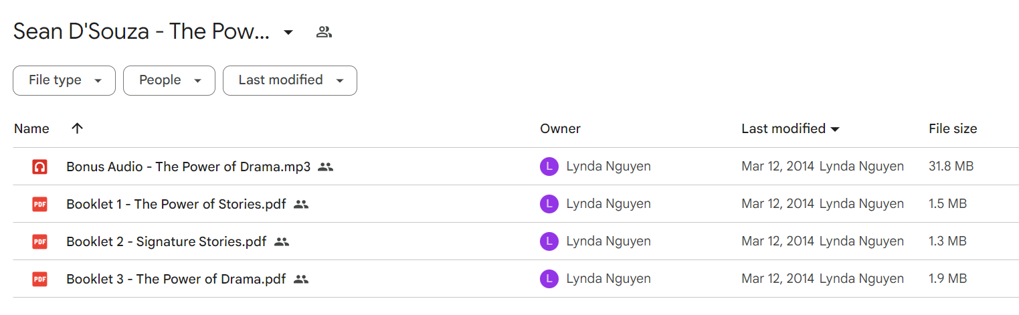
Task: Click the audio file icon for Bonus Audio mp3
Action: (x=39, y=167)
